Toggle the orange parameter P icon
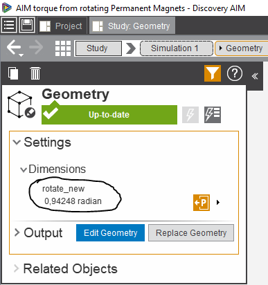Image resolution: width=268 pixels, height=285 pixels. click(x=202, y=203)
